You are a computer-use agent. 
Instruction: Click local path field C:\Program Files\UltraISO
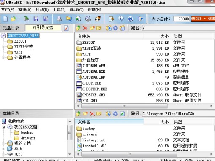coord(178,114)
